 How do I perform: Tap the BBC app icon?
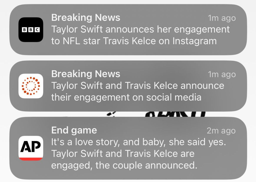click(31, 30)
